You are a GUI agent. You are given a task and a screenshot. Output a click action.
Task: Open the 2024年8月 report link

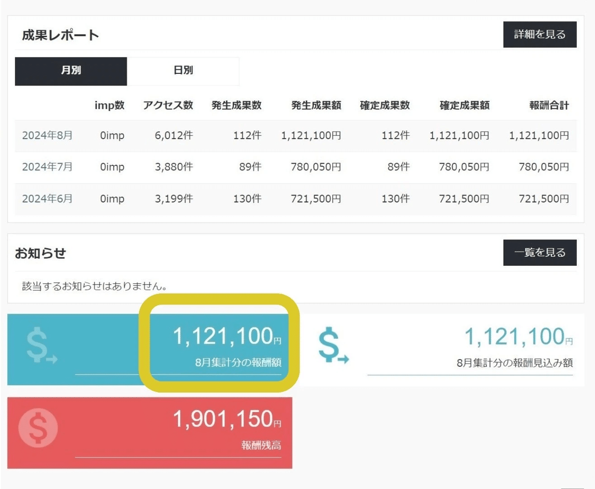[47, 135]
